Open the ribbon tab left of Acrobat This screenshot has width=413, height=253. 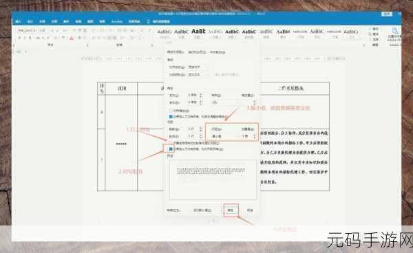(102, 21)
